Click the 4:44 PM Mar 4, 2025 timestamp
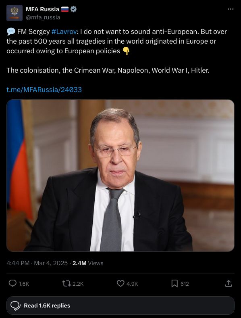This screenshot has height=318, width=241. point(37,263)
